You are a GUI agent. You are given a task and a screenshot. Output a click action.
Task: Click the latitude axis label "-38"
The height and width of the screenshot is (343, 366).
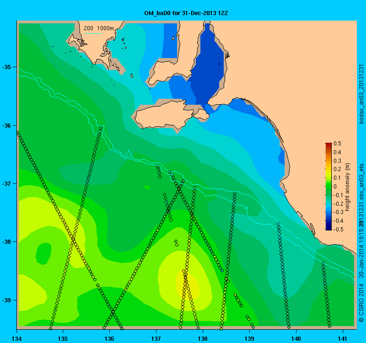click(6, 242)
